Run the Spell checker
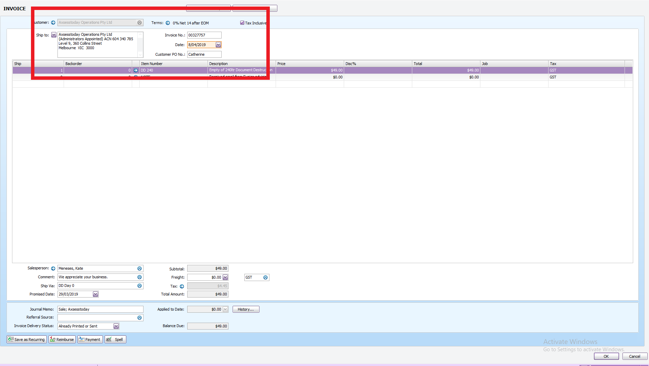The height and width of the screenshot is (366, 649). [115, 340]
